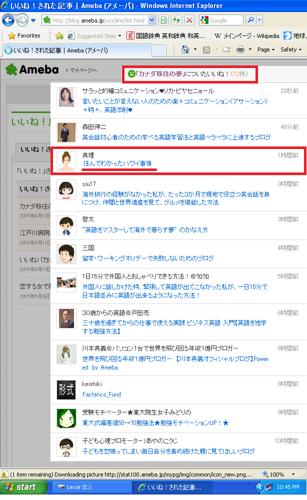Click status bar warning icon
This screenshot has width=307, height=500.
pos(4,474)
